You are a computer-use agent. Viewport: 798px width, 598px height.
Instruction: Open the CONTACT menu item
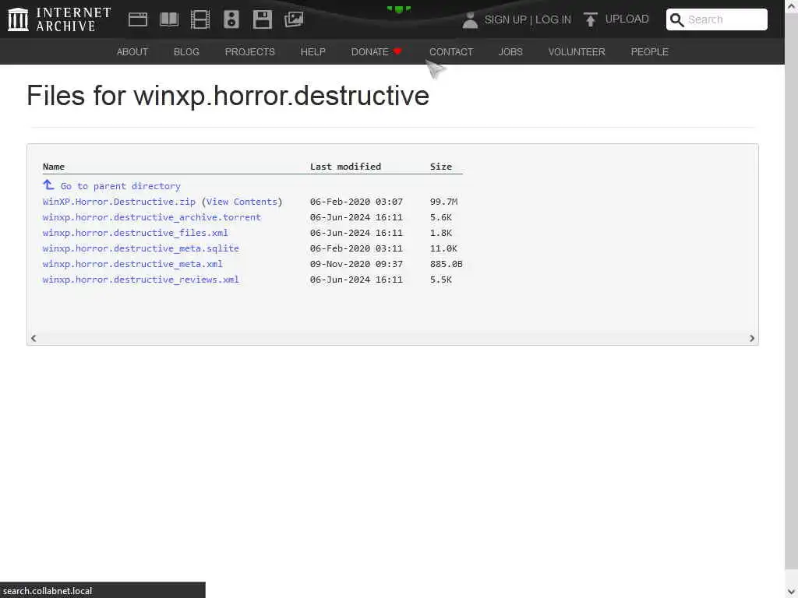click(x=451, y=52)
